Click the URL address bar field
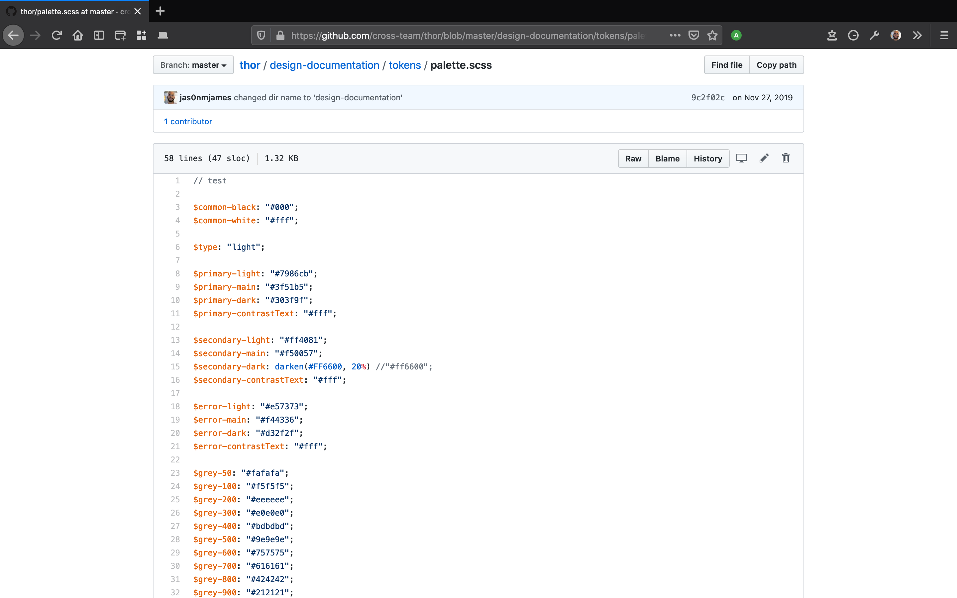Viewport: 957px width, 598px height. (x=467, y=36)
